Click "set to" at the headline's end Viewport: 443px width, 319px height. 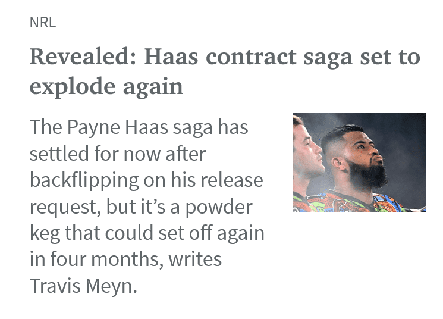point(390,57)
